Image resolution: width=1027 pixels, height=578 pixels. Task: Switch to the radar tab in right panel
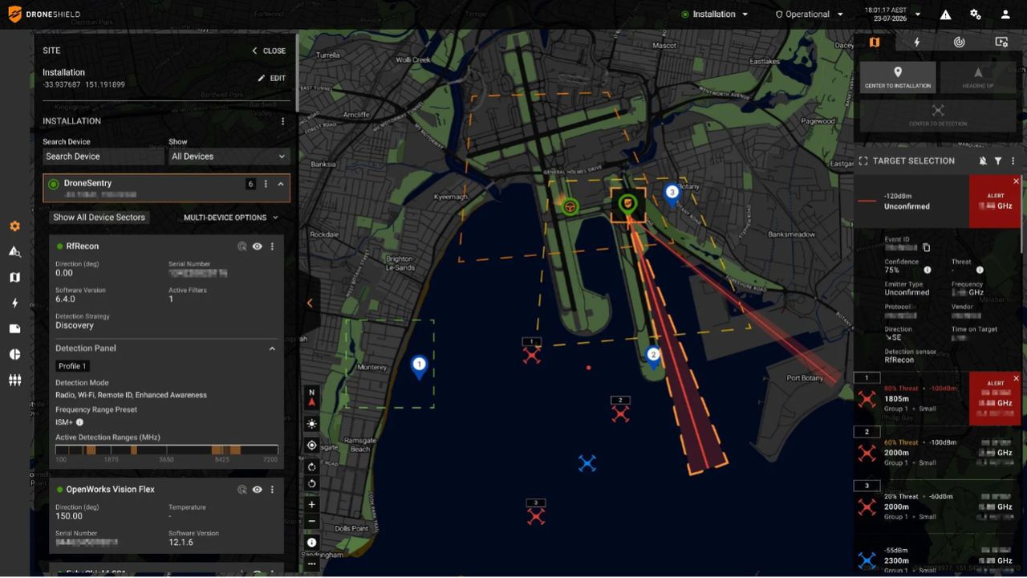pyautogui.click(x=959, y=43)
